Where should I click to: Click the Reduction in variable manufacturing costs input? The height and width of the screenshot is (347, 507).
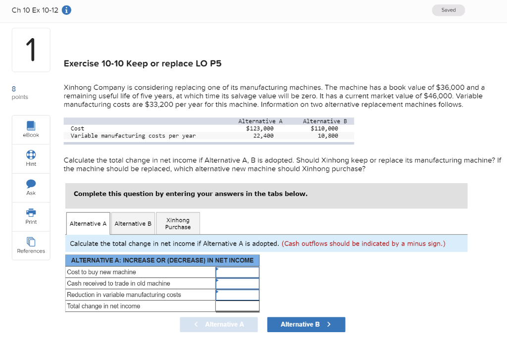(237, 295)
